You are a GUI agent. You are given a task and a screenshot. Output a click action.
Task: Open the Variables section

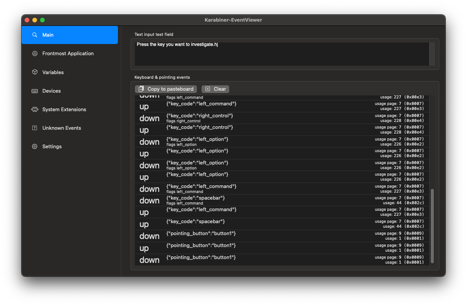(x=70, y=72)
